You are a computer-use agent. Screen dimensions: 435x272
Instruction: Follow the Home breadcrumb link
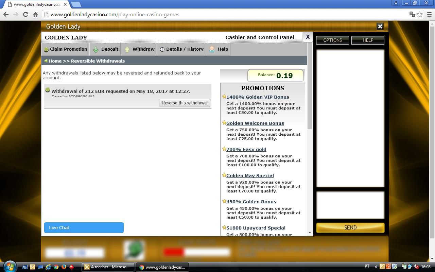pyautogui.click(x=55, y=61)
